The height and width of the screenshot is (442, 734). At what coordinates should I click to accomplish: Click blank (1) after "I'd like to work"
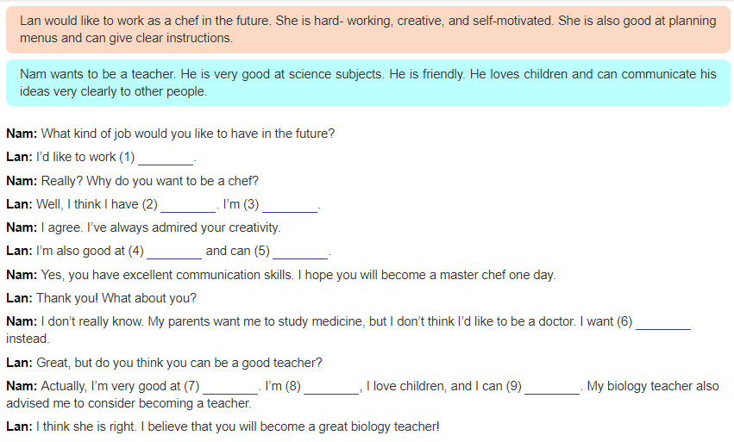(166, 158)
